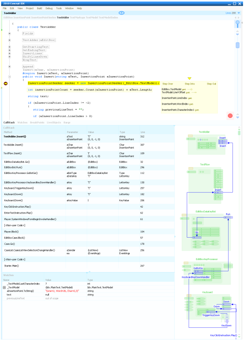Select the Case.Go() call stack row

[x=88, y=244]
